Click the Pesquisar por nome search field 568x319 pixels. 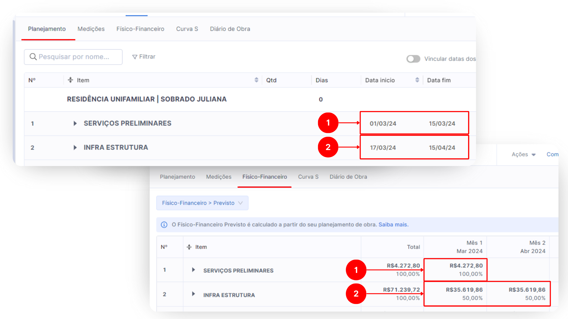pos(77,57)
